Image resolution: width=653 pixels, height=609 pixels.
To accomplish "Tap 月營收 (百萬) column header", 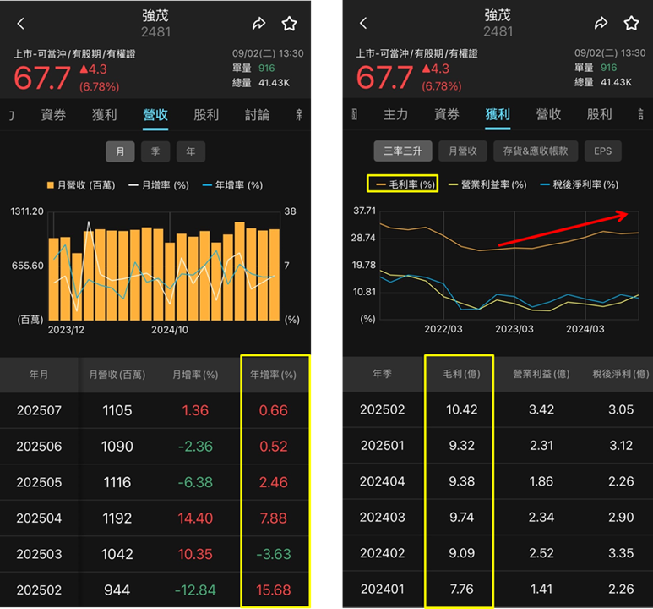I will (x=117, y=375).
